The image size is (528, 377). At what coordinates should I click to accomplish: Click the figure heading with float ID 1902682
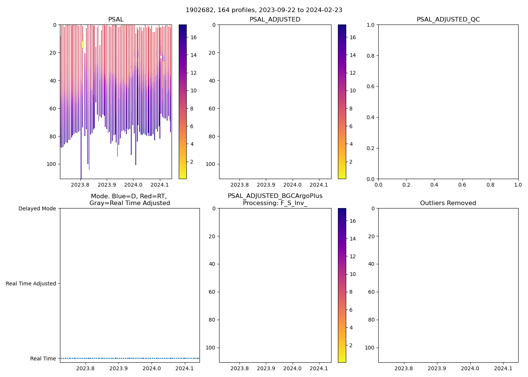[x=264, y=10]
